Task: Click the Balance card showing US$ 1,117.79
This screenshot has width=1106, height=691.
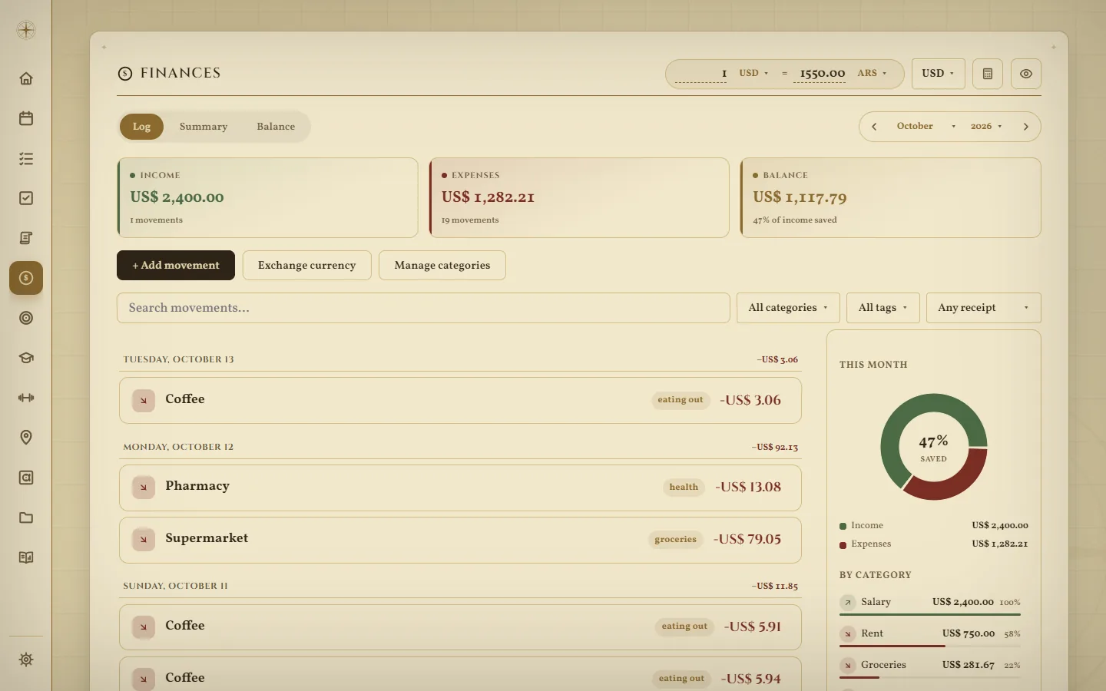Action: click(890, 197)
